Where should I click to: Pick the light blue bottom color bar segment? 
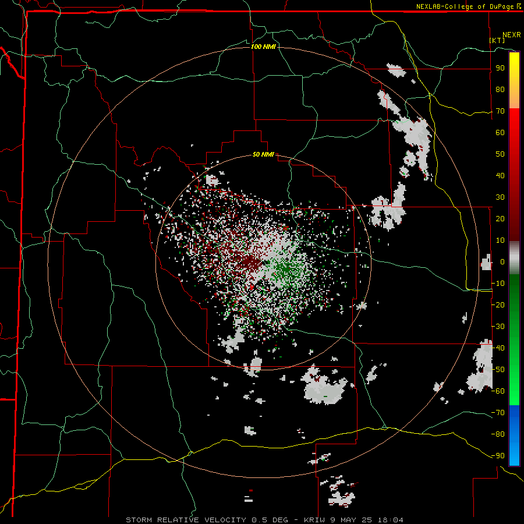coord(514,451)
